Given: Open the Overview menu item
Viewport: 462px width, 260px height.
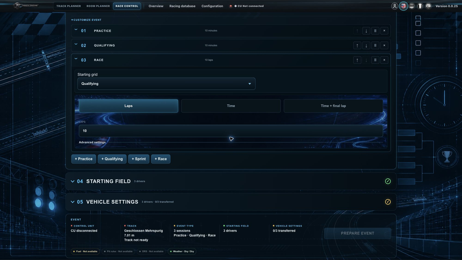Looking at the screenshot, I should [156, 6].
